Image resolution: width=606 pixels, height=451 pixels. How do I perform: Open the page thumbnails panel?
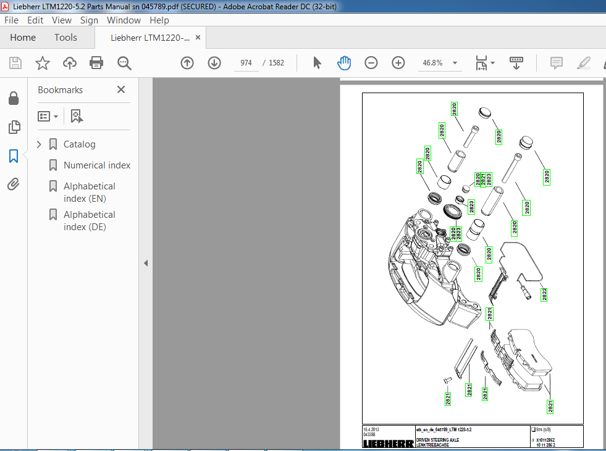[14, 127]
